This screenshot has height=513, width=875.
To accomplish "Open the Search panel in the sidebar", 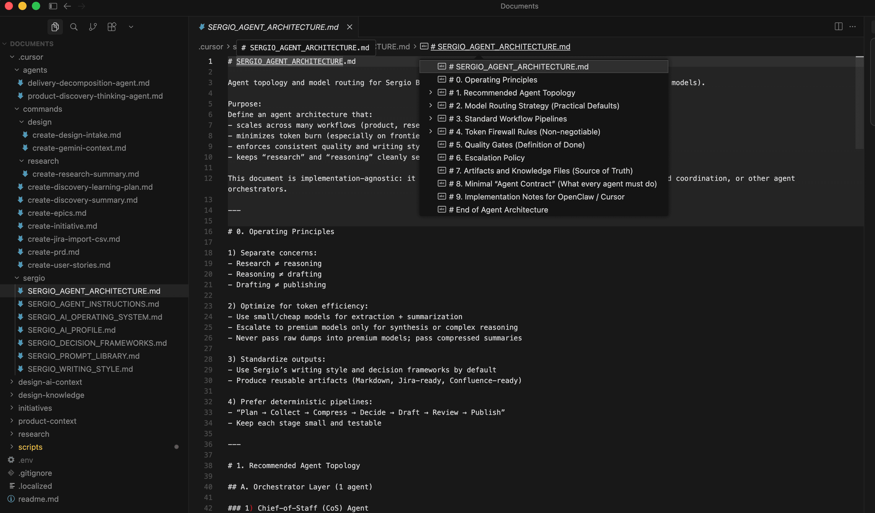I will pyautogui.click(x=74, y=27).
